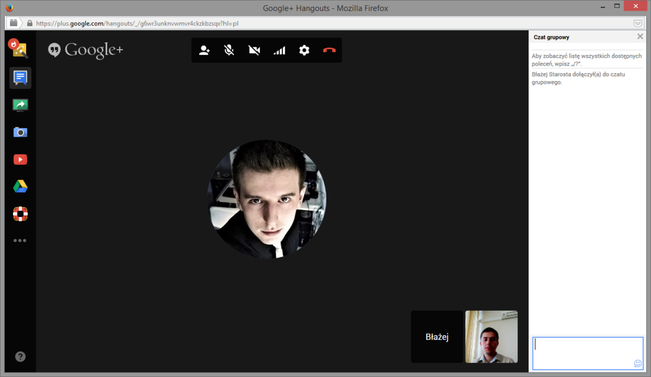Click the site identity icon in address bar
This screenshot has width=651, height=377.
[13, 23]
